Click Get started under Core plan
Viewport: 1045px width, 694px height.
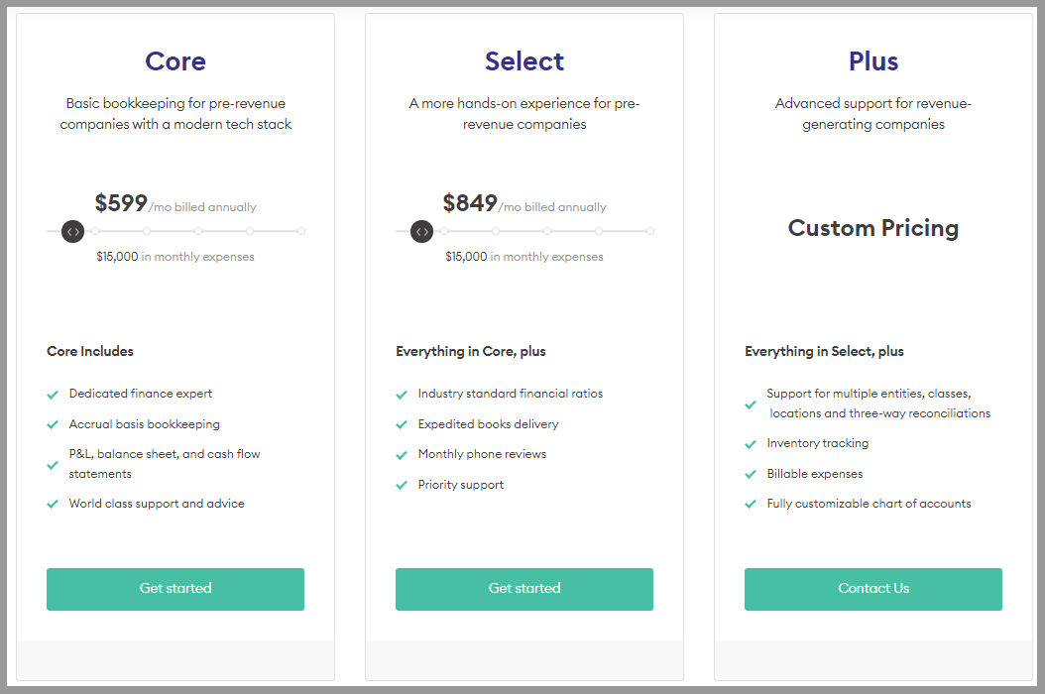pyautogui.click(x=175, y=589)
